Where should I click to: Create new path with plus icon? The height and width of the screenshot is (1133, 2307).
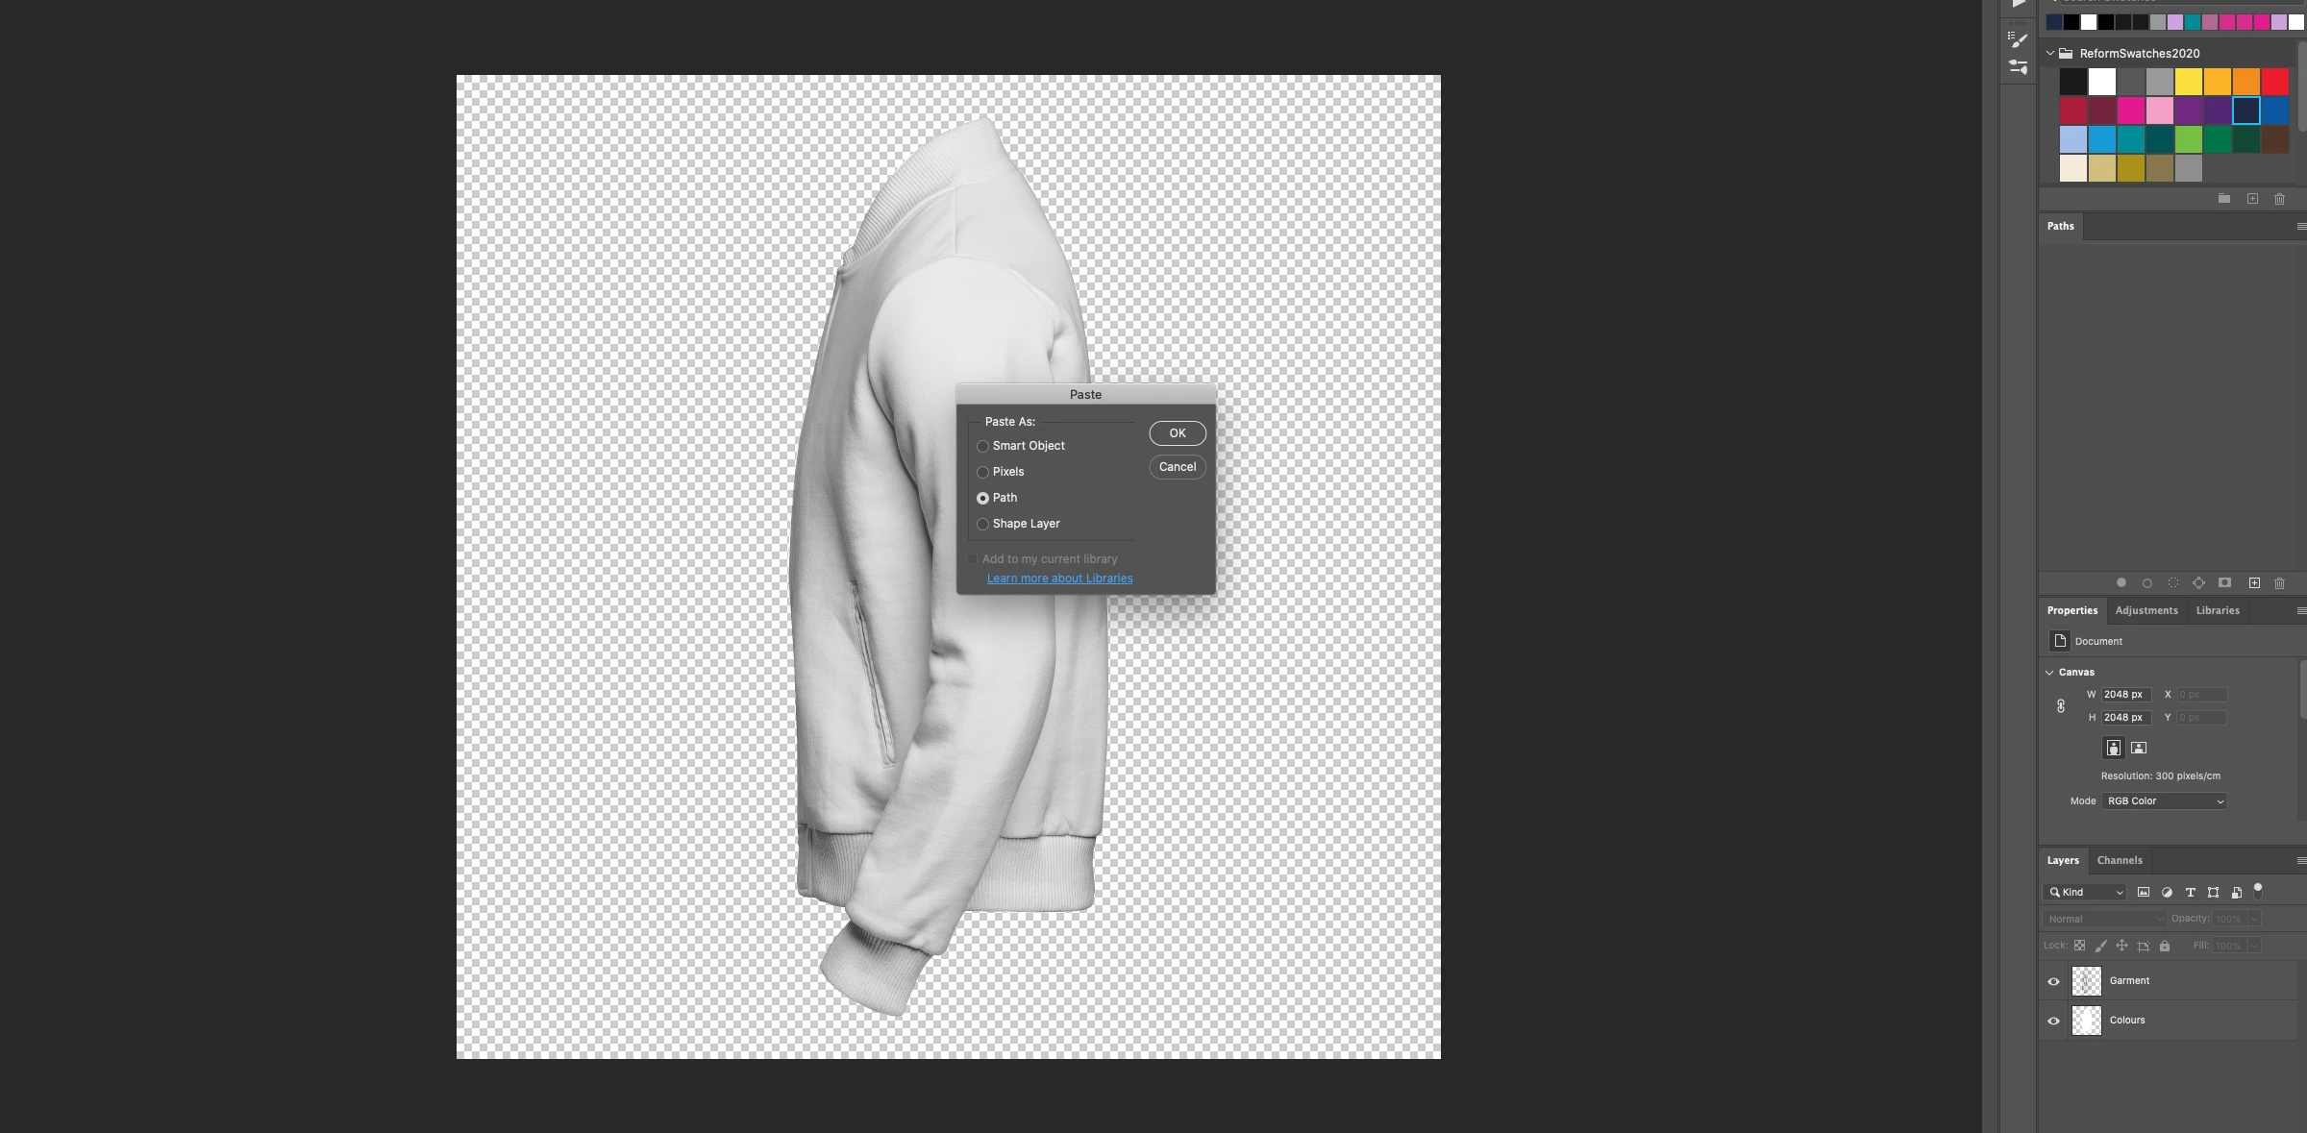2254,583
